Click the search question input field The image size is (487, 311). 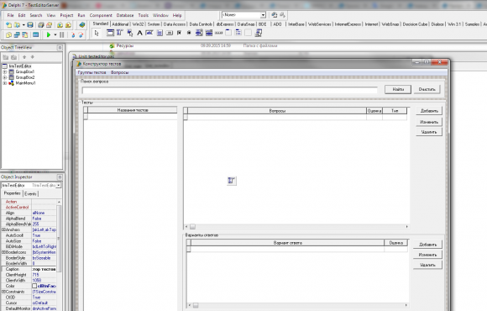[x=229, y=90]
